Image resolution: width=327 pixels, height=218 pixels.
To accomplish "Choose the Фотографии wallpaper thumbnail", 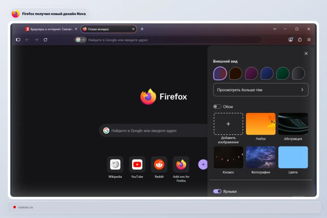I will click(x=261, y=157).
